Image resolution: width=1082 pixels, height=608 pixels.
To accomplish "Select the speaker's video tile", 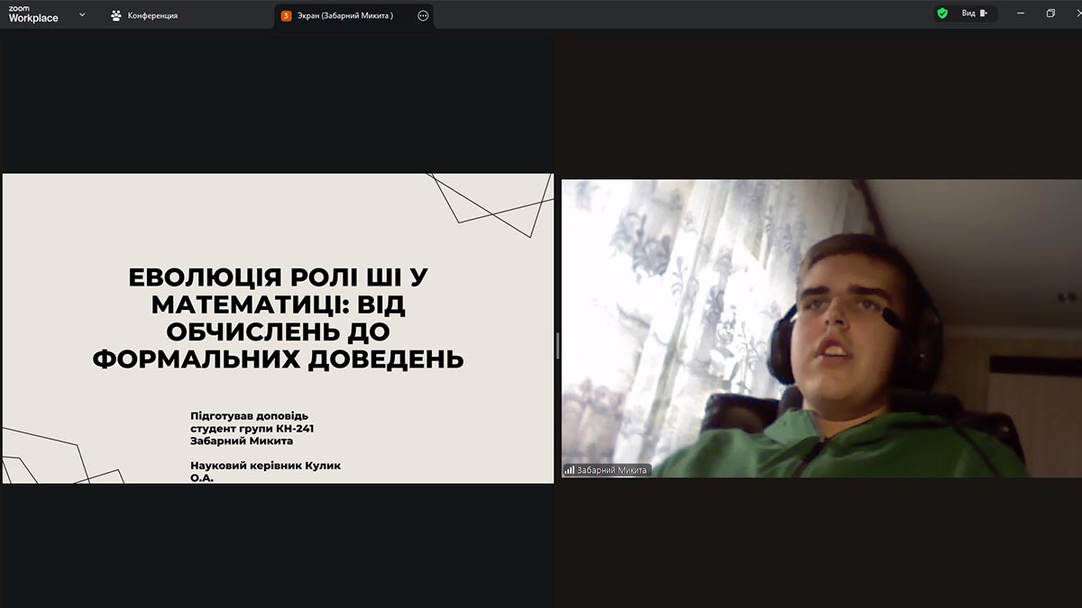I will click(821, 328).
